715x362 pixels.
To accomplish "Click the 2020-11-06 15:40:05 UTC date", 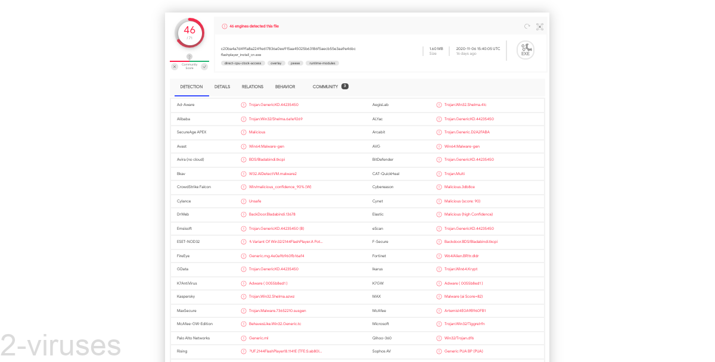I will [x=478, y=49].
